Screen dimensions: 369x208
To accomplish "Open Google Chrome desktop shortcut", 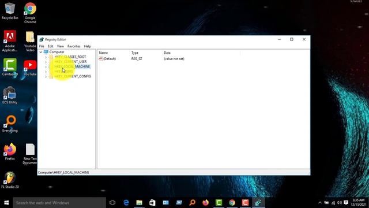I will coord(30,13).
